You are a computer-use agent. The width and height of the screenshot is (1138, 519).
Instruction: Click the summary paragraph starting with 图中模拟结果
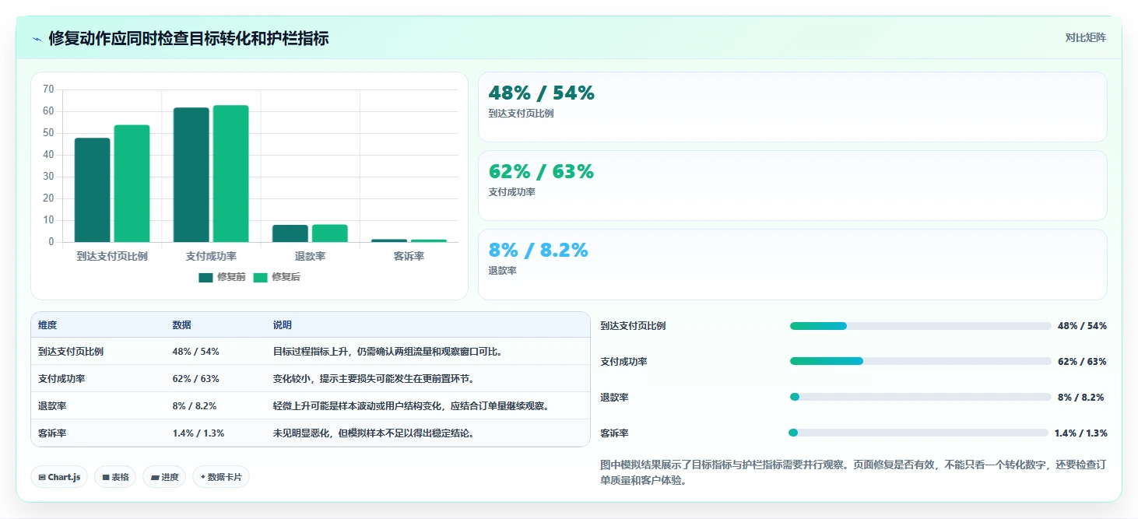click(x=853, y=472)
